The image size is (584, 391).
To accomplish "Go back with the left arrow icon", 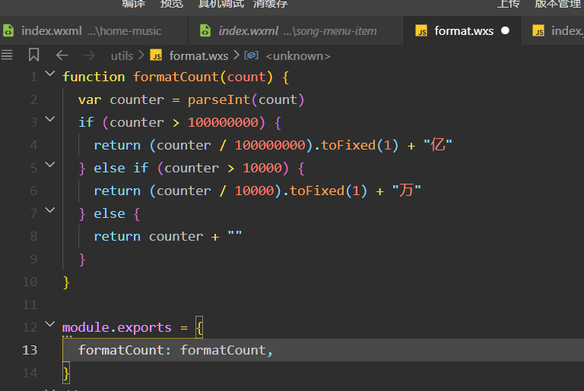I will [x=62, y=55].
